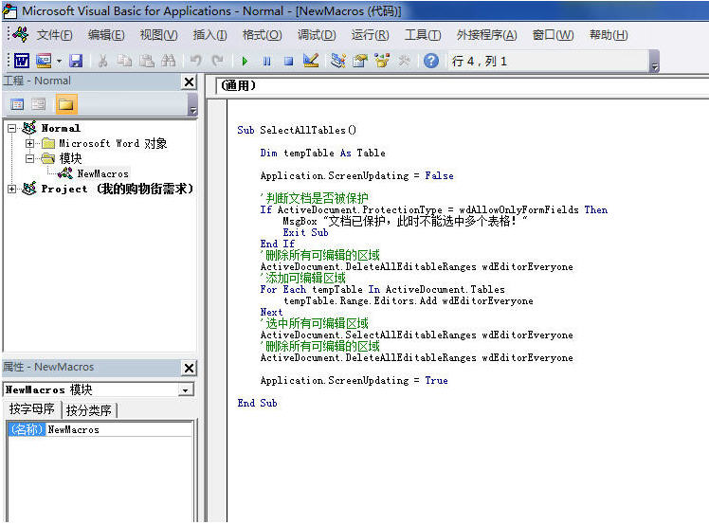Screen dimensions: 709x525
Task: Open the 调试(D) menu
Action: pyautogui.click(x=317, y=35)
